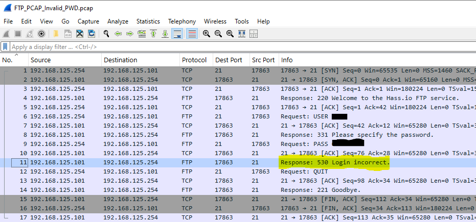
Task: Click the Wireshark fin icon in title bar
Action: click(8, 8)
